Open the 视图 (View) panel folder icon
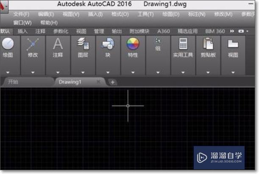259x174 pixels. (x=233, y=44)
